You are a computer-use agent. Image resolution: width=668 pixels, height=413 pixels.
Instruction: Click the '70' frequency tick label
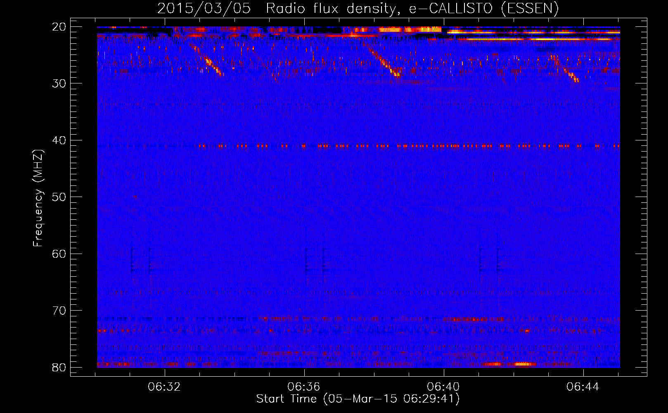tap(59, 311)
